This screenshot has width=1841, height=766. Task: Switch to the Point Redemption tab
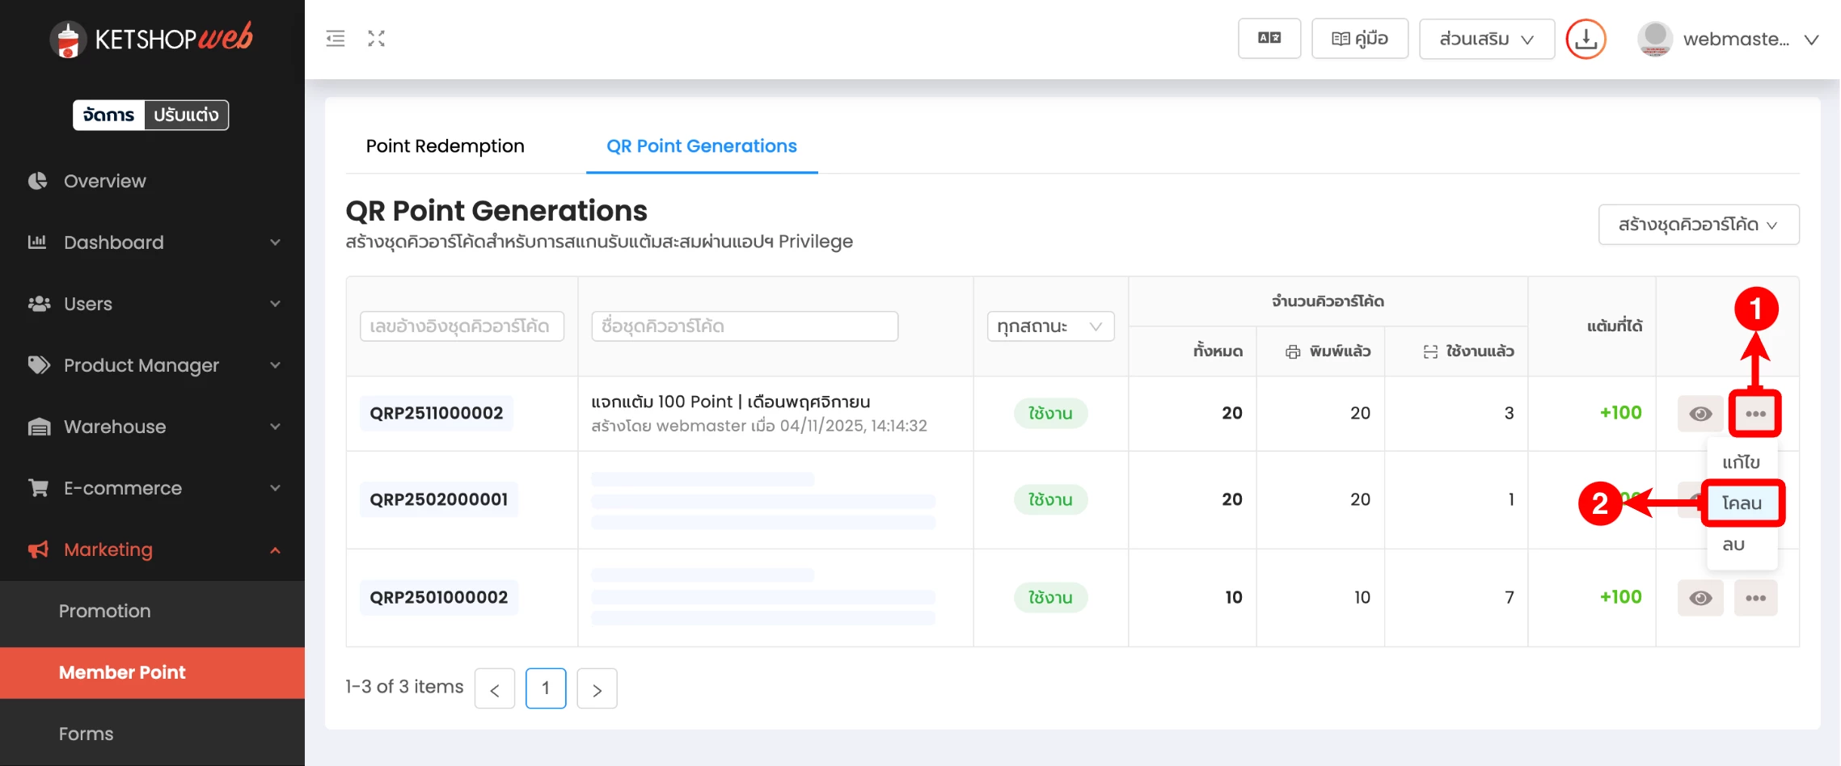pos(445,146)
